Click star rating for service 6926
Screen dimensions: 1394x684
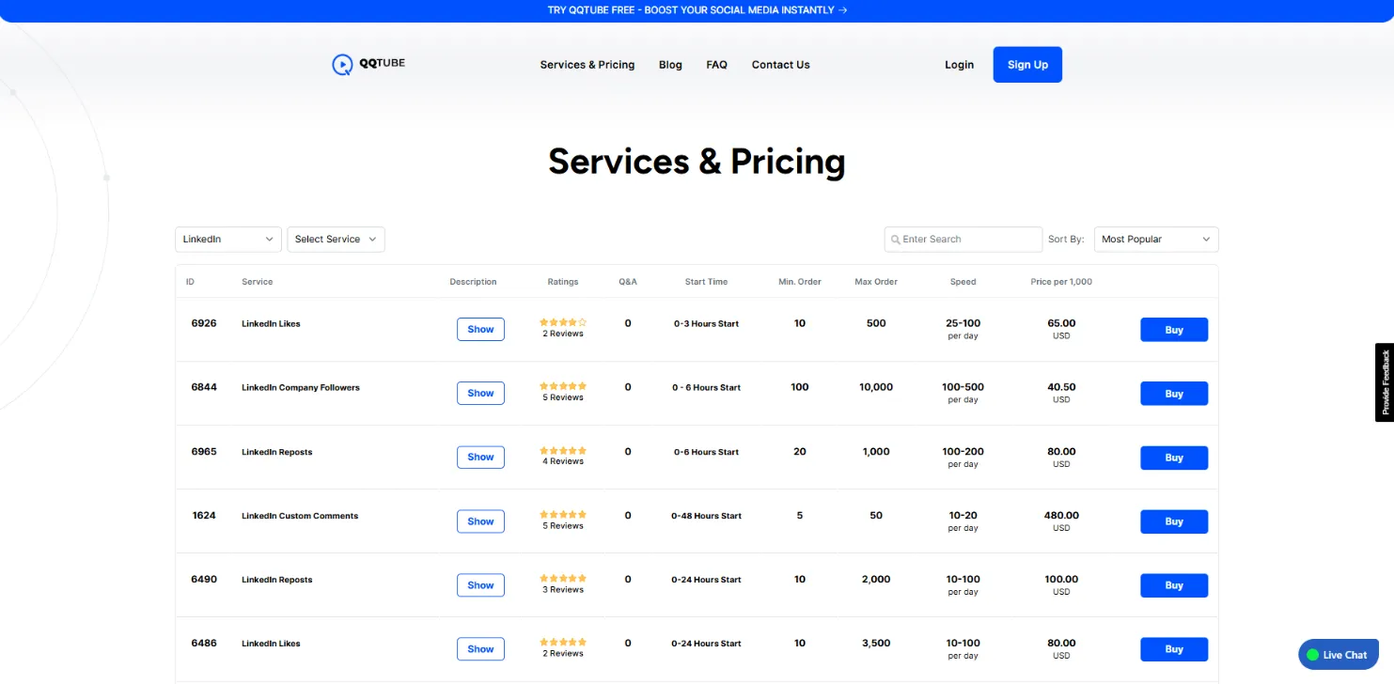(563, 322)
